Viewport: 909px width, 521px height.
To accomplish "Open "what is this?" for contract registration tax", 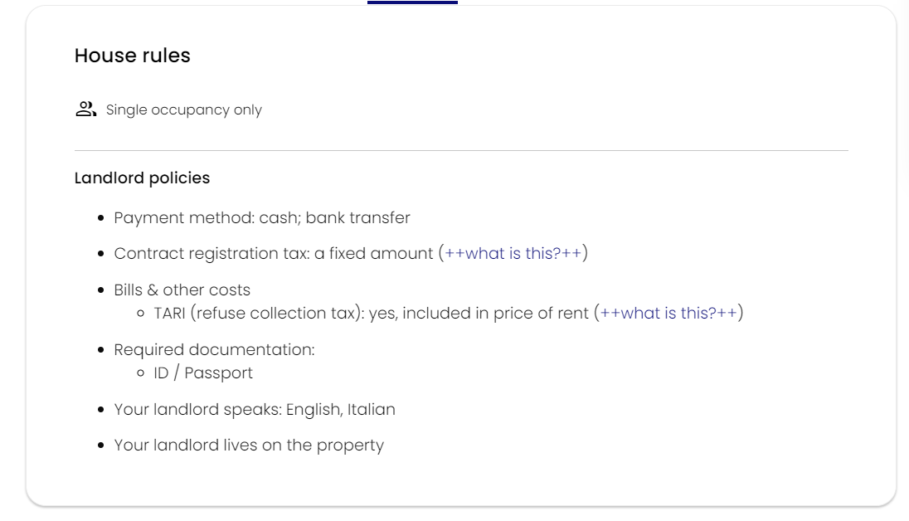I will [x=513, y=254].
